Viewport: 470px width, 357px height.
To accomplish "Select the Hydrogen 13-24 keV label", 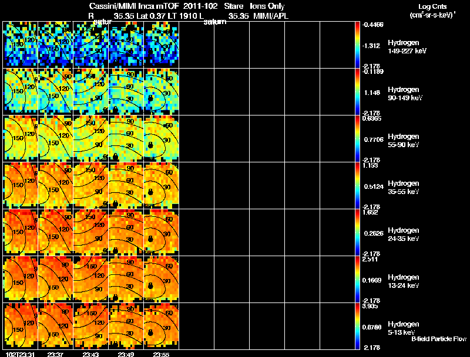I will tap(404, 281).
